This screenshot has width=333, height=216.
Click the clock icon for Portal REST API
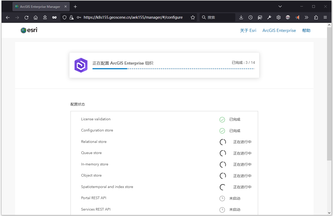pos(222,199)
